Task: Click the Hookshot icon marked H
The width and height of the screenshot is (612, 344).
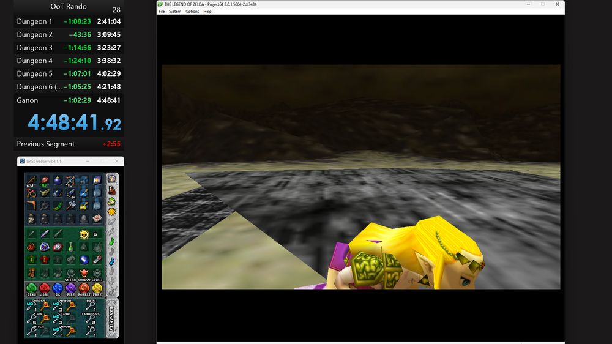Action: coord(70,193)
